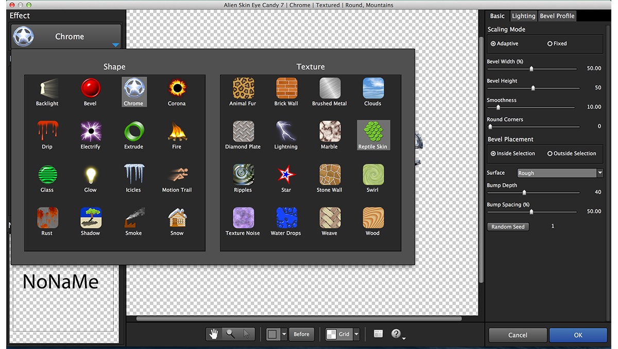Screen dimensions: 618x349
Task: Activate the hand pan tool
Action: [x=214, y=334]
